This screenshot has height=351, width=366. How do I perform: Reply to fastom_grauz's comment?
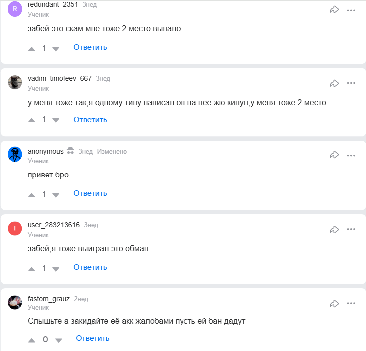(x=93, y=338)
